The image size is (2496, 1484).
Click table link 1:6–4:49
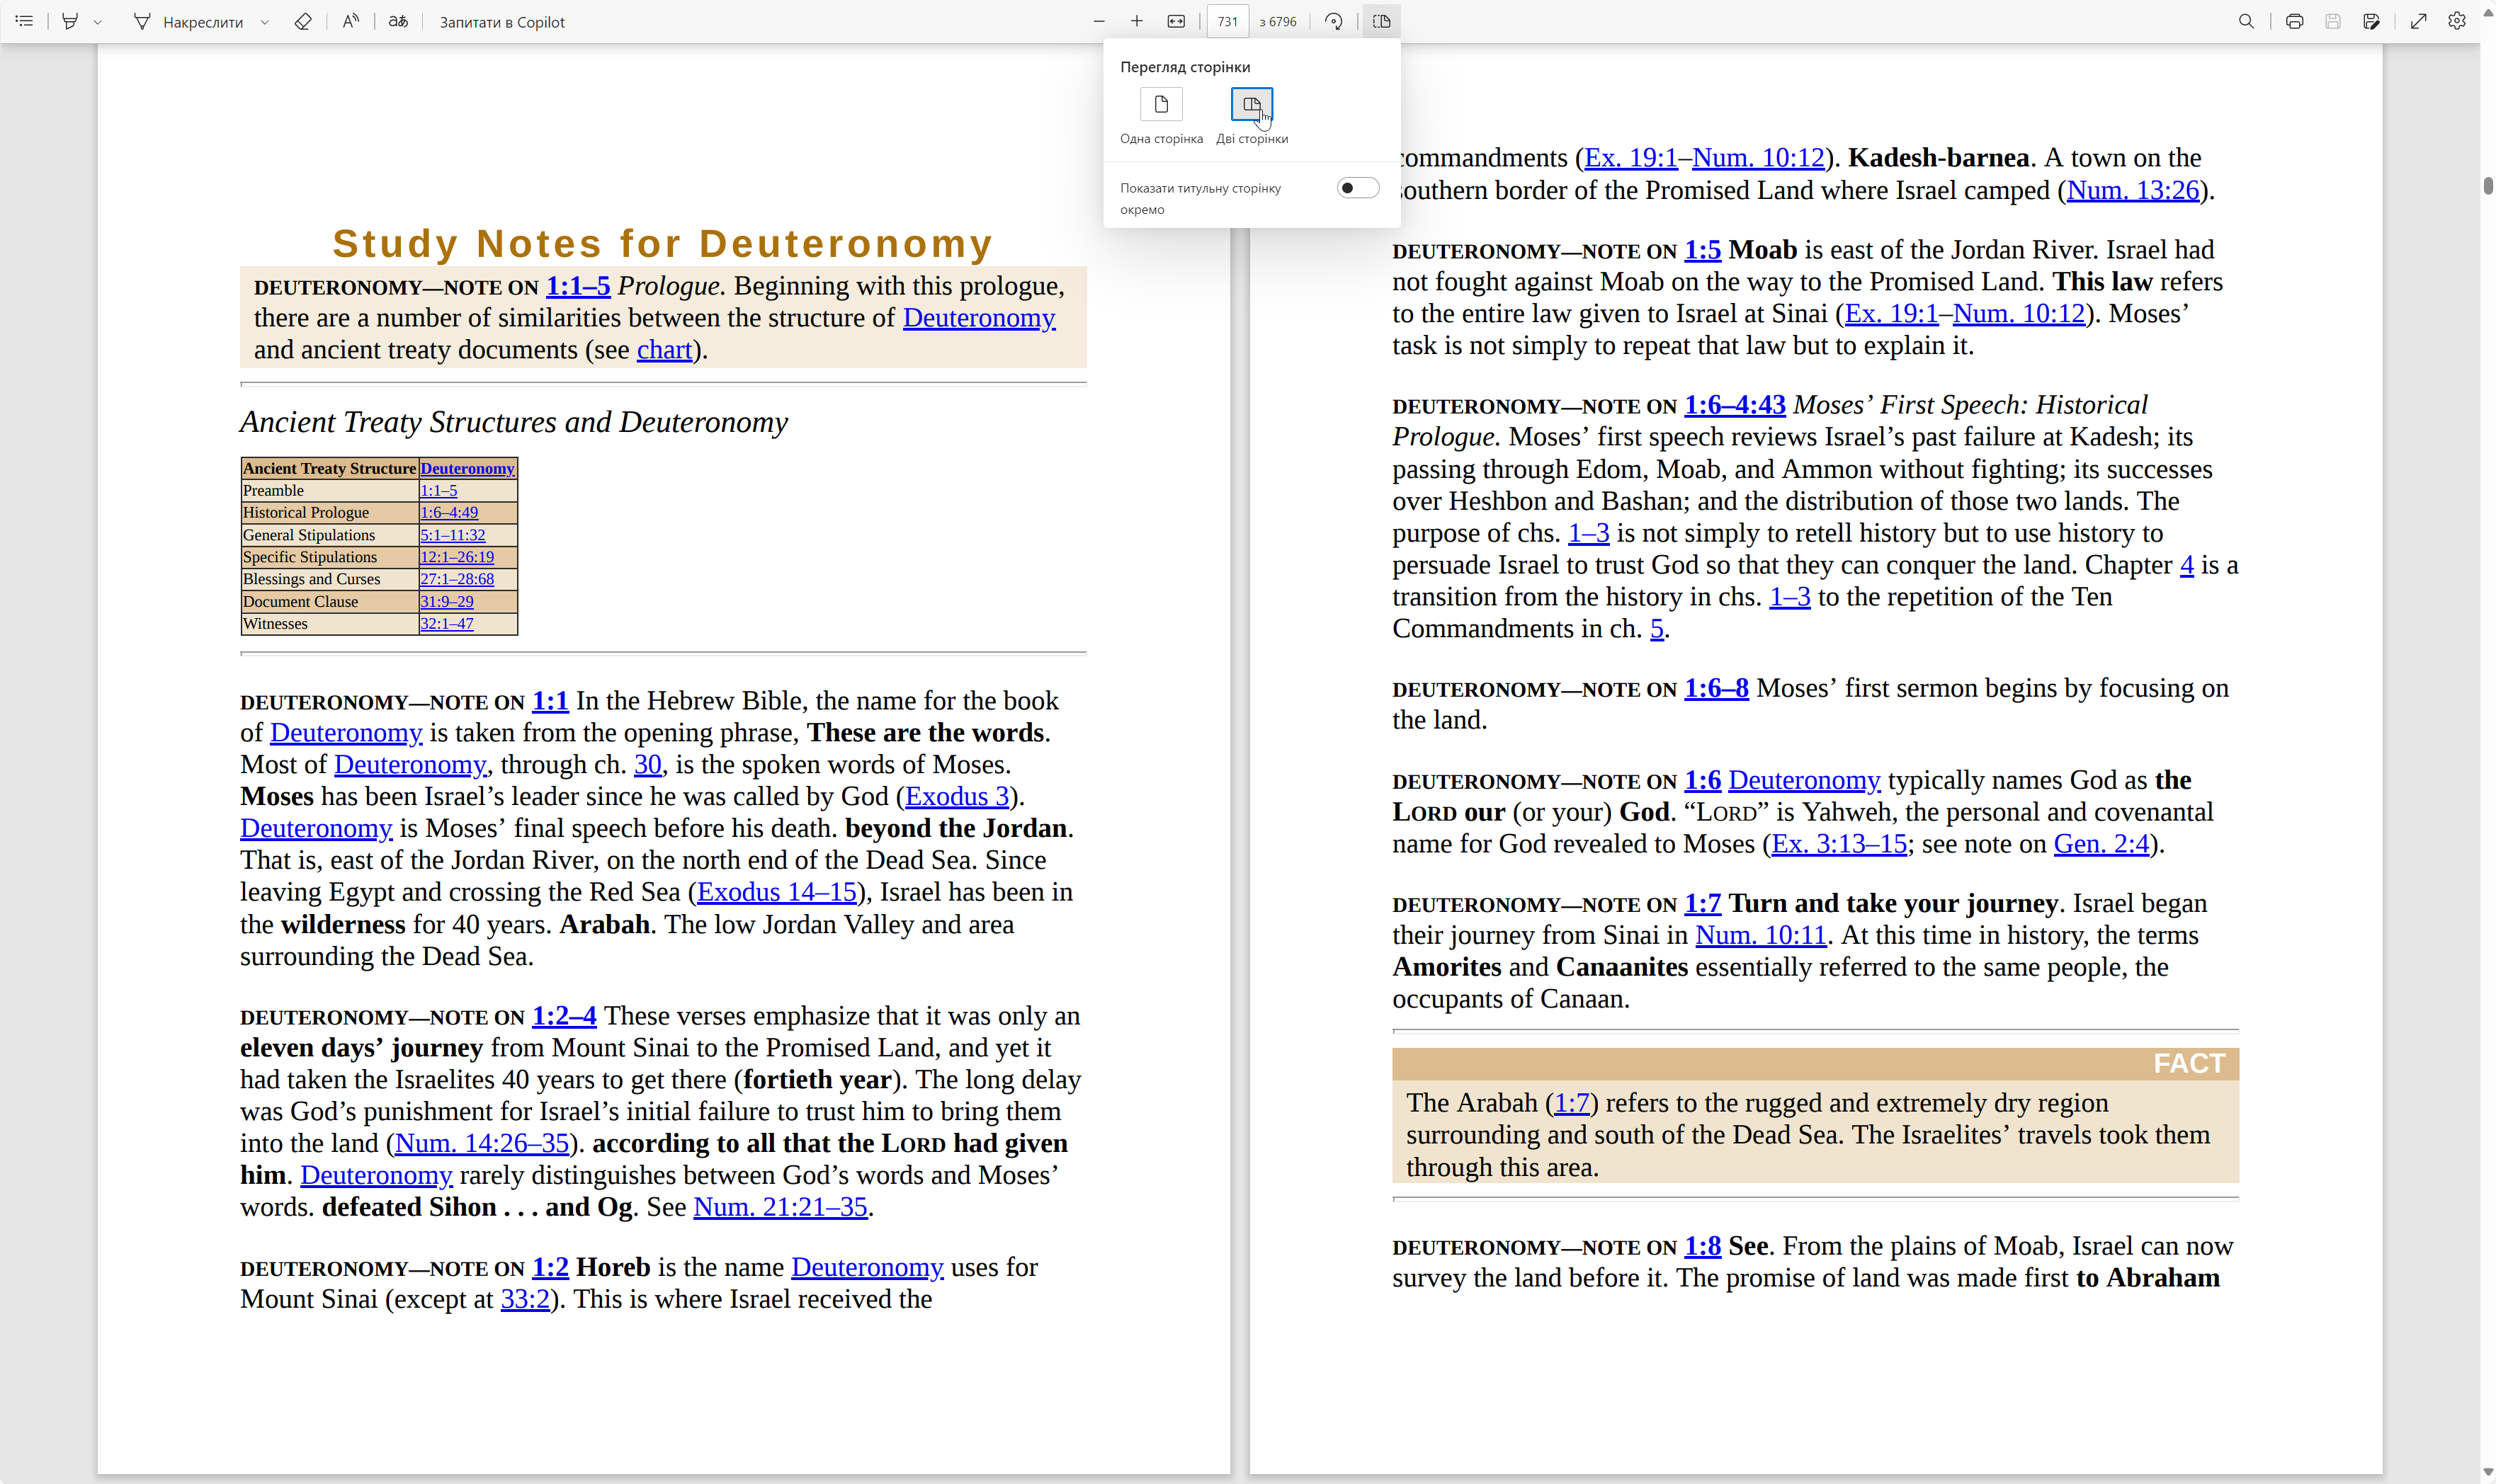click(448, 512)
